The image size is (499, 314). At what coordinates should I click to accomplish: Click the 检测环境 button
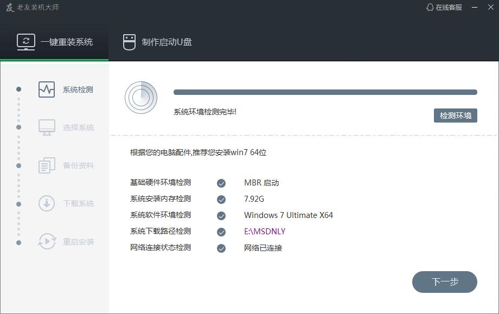point(456,116)
